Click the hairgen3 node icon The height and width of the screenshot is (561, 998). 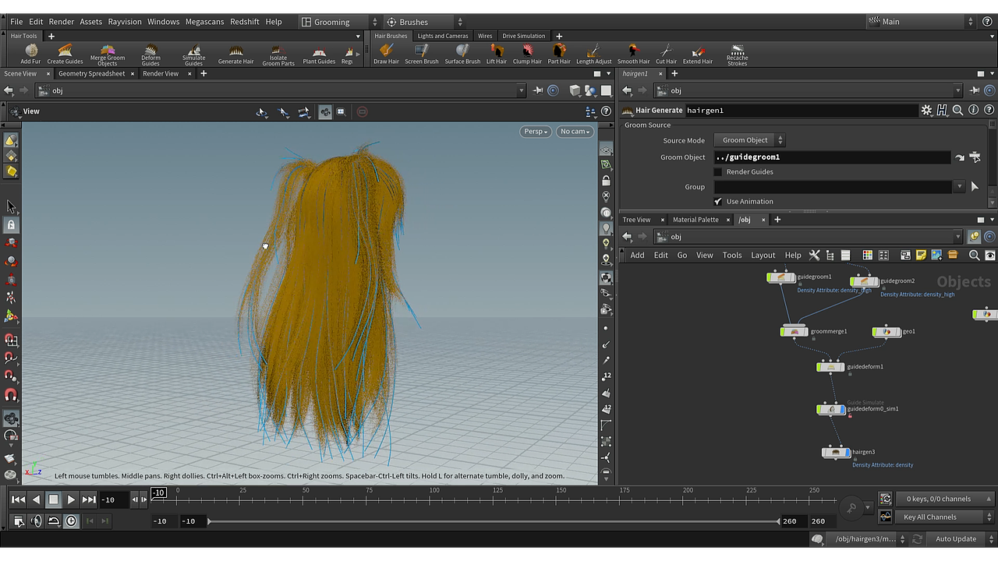pos(837,453)
